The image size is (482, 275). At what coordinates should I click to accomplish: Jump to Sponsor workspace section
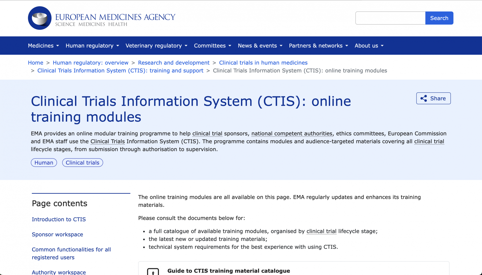(x=57, y=234)
